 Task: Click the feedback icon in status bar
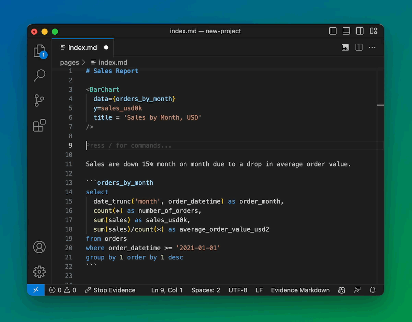(357, 290)
